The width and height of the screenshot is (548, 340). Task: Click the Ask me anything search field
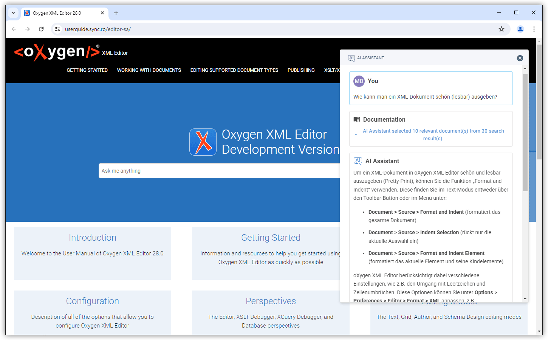219,171
